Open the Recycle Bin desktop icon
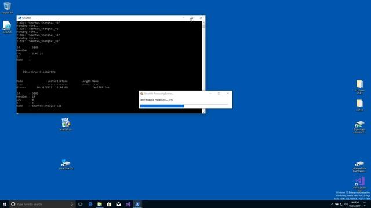This screenshot has width=371, height=208. pyautogui.click(x=7, y=8)
